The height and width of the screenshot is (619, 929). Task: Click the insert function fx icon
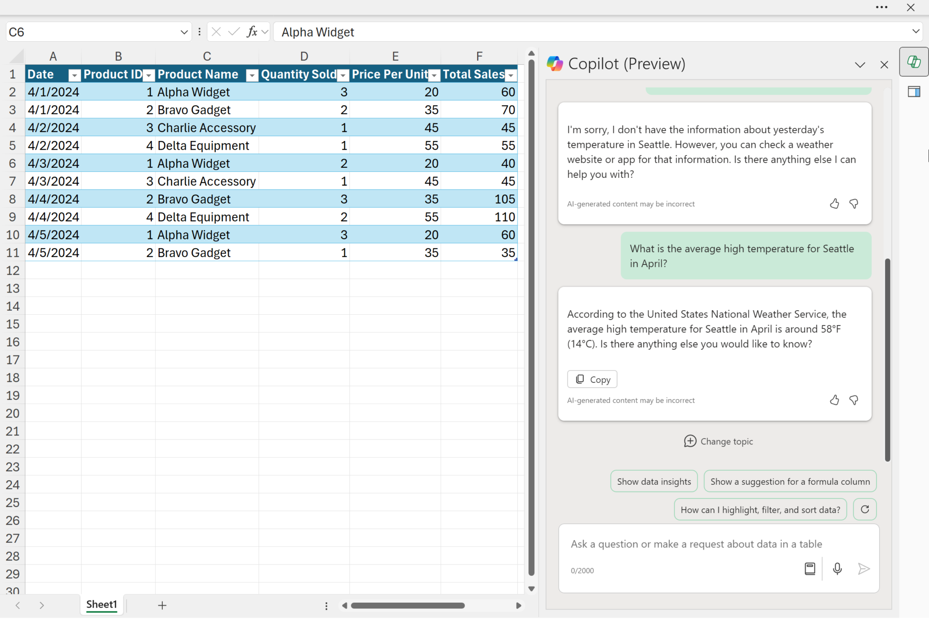click(252, 32)
